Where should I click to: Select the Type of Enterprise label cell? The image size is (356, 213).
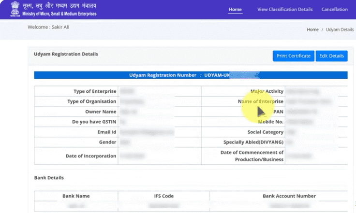click(95, 91)
